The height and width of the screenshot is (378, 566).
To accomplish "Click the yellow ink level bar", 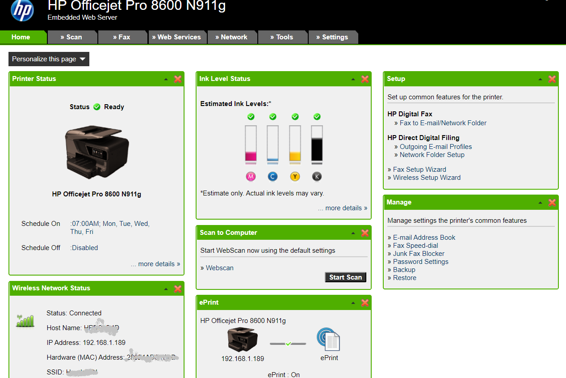I will click(295, 144).
